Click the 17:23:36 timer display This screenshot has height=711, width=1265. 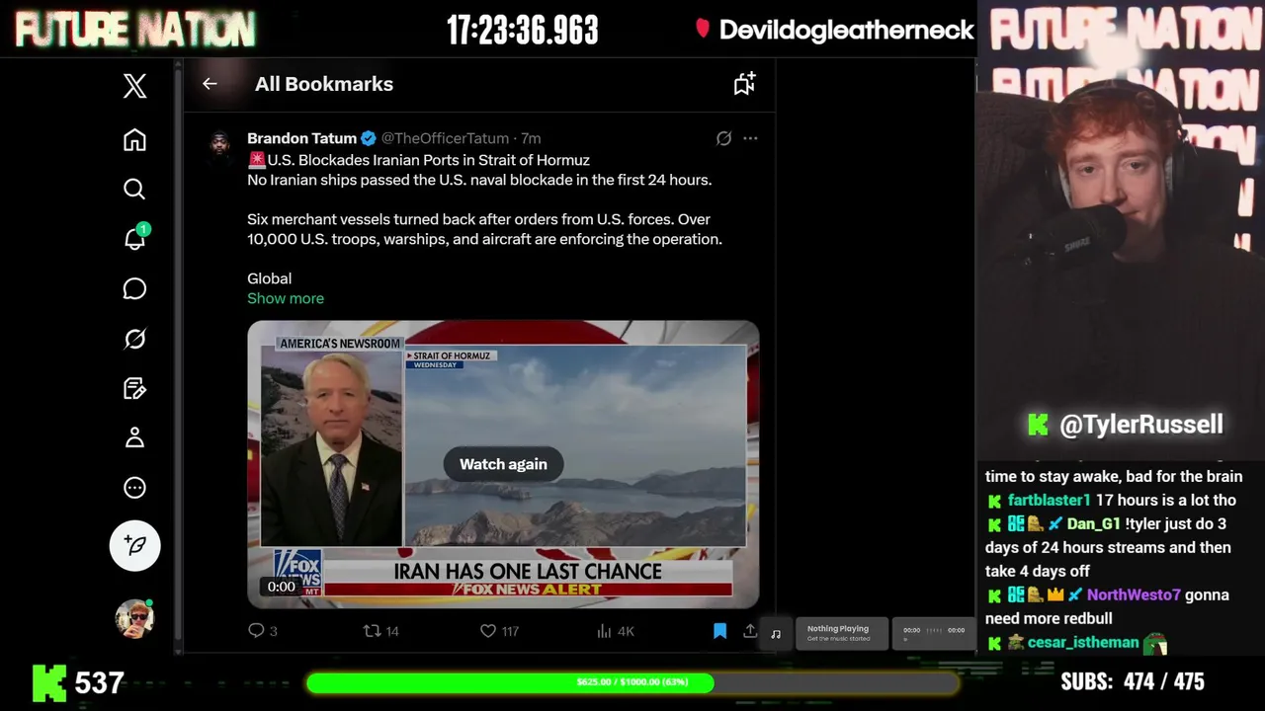pos(523,30)
